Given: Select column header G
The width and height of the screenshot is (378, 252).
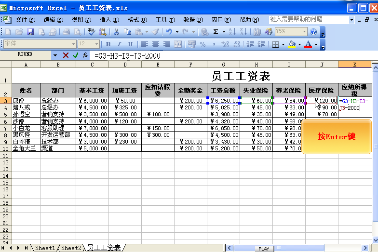Looking at the screenshot, I should tap(224, 65).
